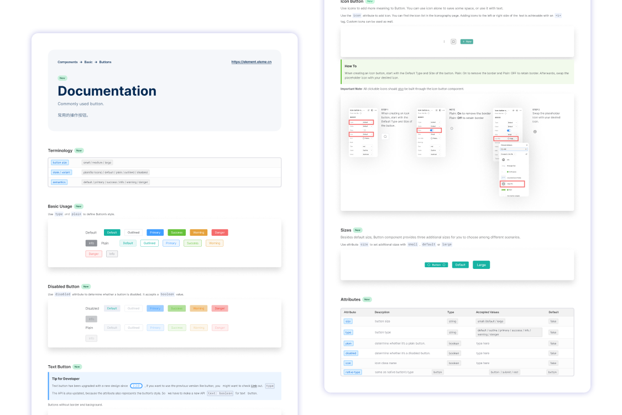
Task: Click the solid gray Info button
Action: pos(91,243)
